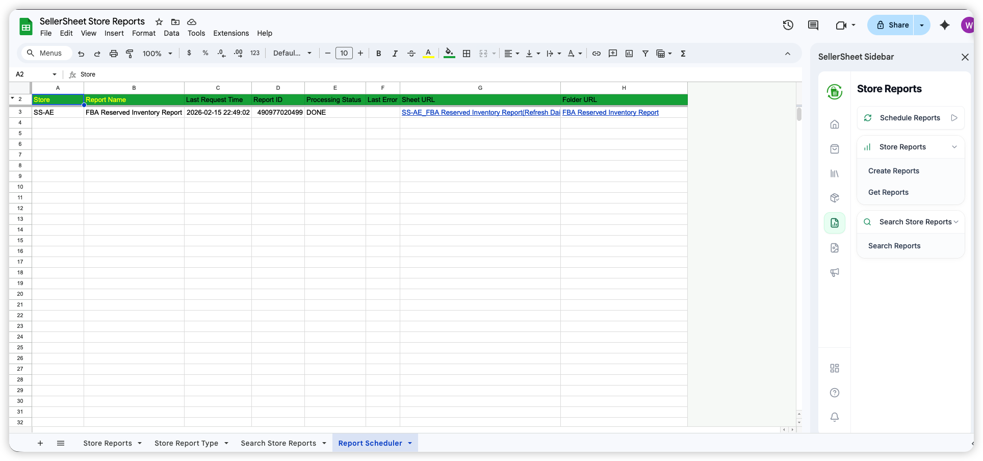
Task: Click the package sidebar icon
Action: [835, 198]
